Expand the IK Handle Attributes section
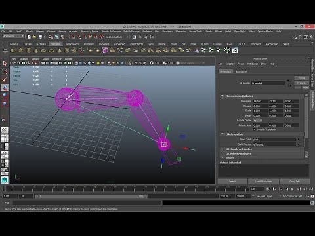This screenshot has height=236, width=315. point(222,149)
